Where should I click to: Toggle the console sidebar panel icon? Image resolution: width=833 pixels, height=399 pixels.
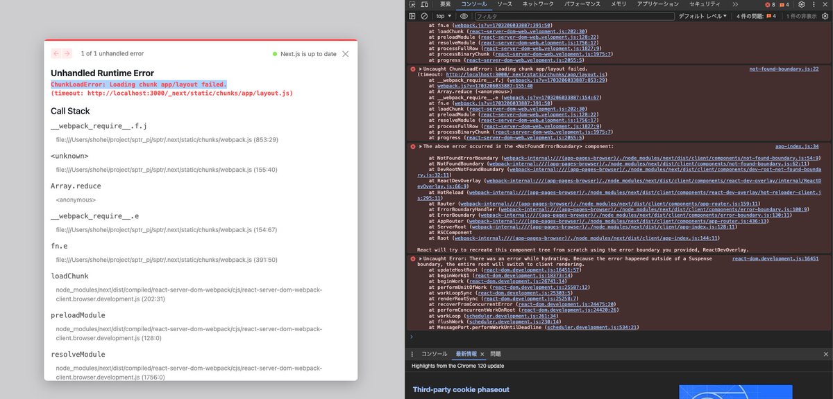[412, 15]
